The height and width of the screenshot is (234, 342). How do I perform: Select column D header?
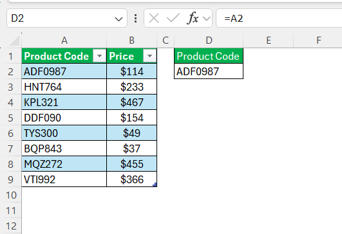209,40
